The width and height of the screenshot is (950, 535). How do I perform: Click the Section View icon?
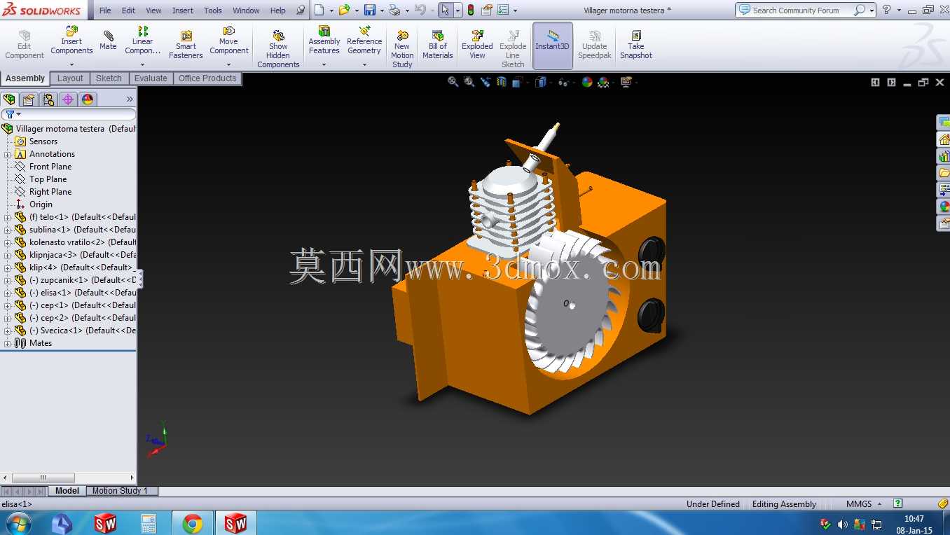(x=502, y=82)
